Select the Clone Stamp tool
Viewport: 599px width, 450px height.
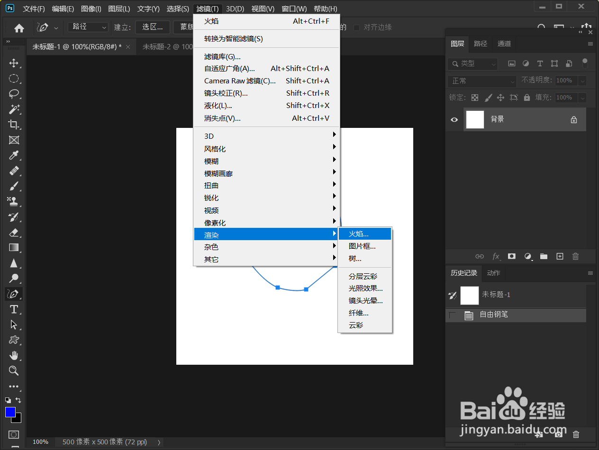(14, 201)
